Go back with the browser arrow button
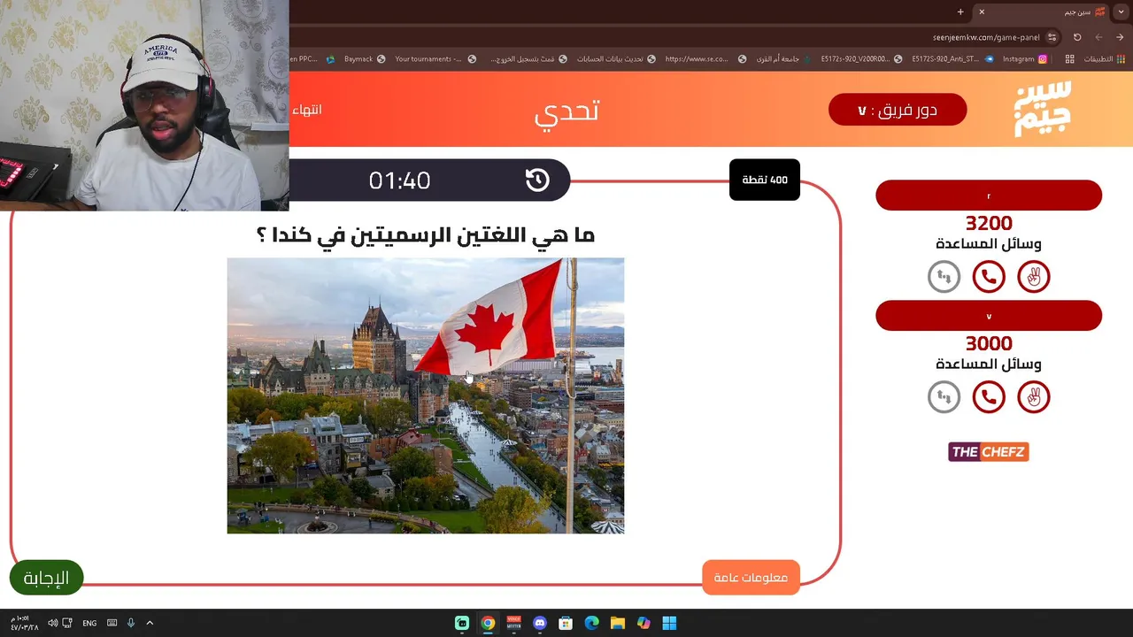Viewport: 1133px width, 637px height. [1120, 37]
